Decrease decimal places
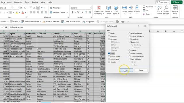This screenshot has width=184, height=103. 90,12
